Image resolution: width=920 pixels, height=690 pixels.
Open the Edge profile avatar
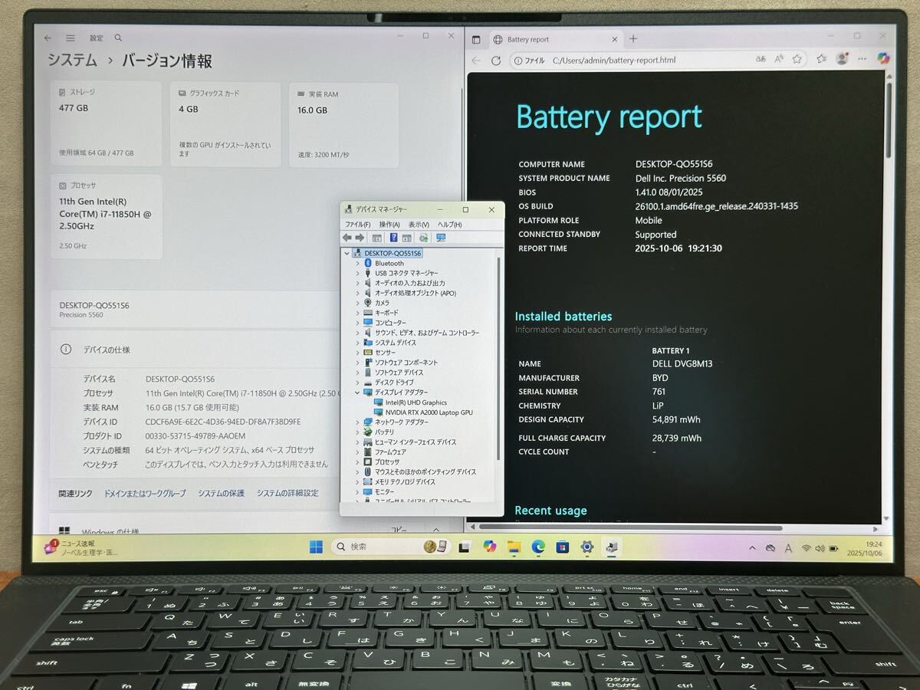843,58
